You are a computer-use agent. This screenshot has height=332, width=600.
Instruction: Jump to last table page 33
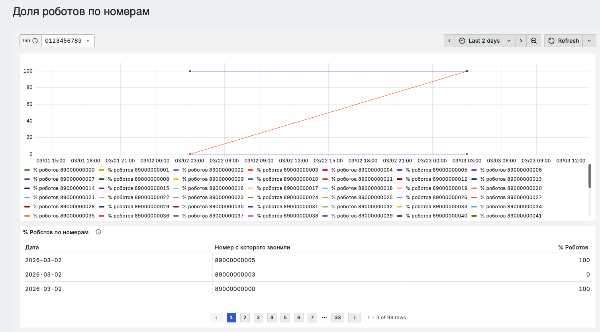point(338,318)
